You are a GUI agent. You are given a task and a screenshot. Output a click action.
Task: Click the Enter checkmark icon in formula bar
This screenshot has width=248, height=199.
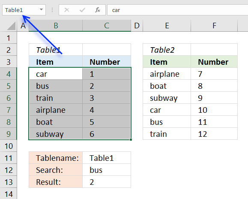point(82,10)
